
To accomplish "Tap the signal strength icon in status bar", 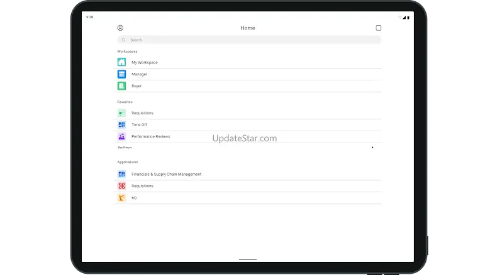I will [404, 18].
